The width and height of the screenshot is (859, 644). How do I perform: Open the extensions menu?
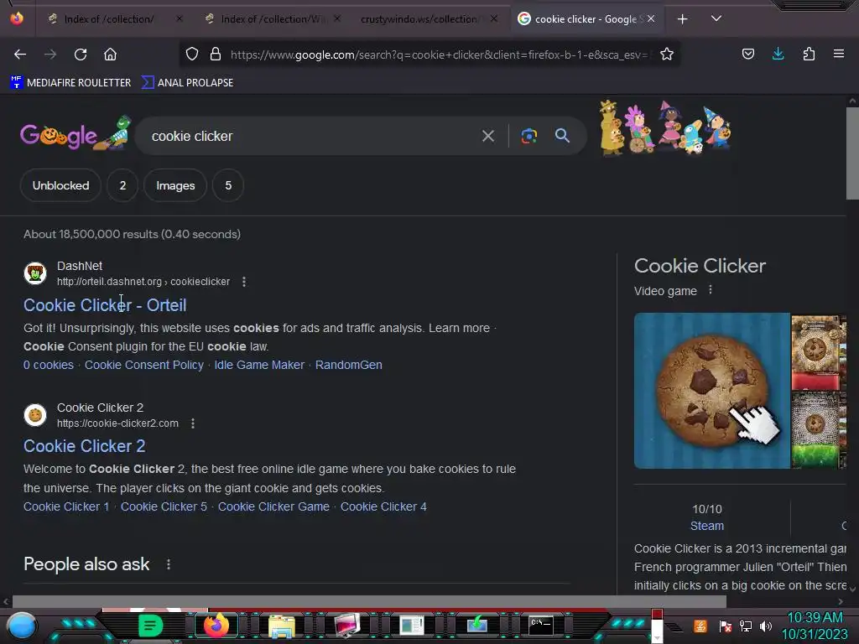tap(809, 55)
